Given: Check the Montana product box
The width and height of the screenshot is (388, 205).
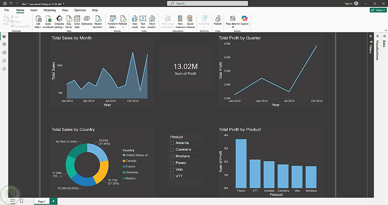Looking at the screenshot, I should coord(172,156).
